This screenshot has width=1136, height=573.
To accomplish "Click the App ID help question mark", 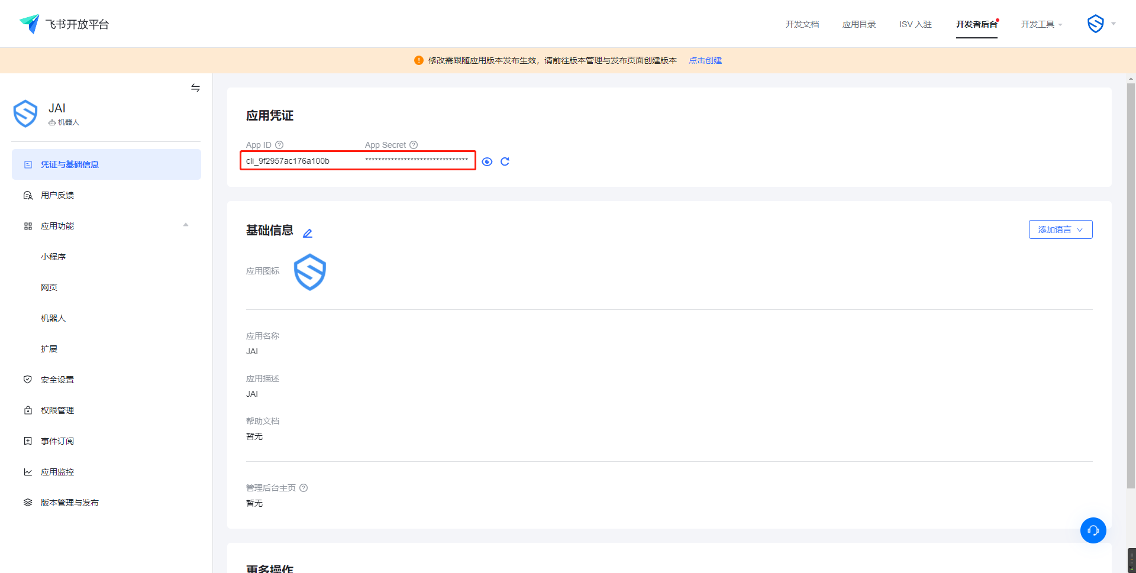I will click(279, 145).
